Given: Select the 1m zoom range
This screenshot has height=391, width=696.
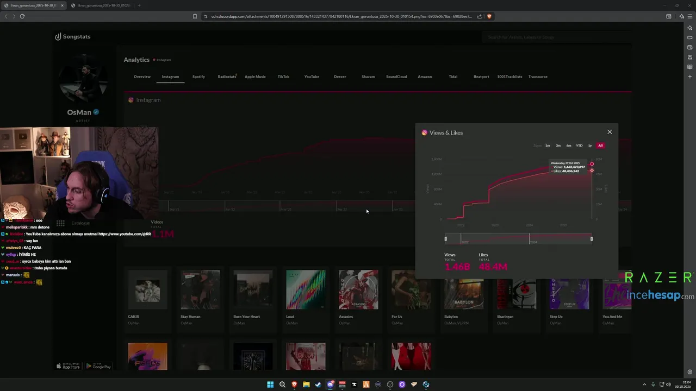Looking at the screenshot, I should point(548,146).
